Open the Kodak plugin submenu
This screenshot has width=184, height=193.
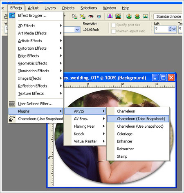[x=85, y=134]
